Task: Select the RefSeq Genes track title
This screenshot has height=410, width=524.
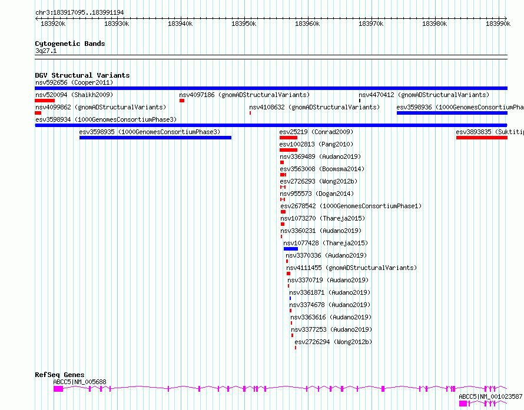Action: [59, 375]
